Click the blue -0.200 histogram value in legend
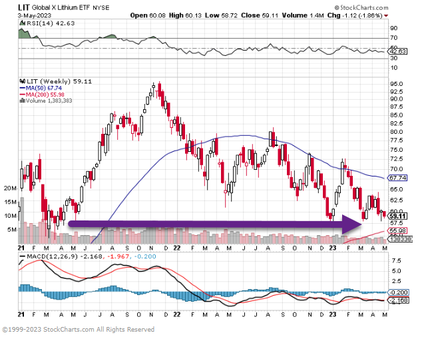Viewport: 434px width, 339px height. click(x=145, y=256)
